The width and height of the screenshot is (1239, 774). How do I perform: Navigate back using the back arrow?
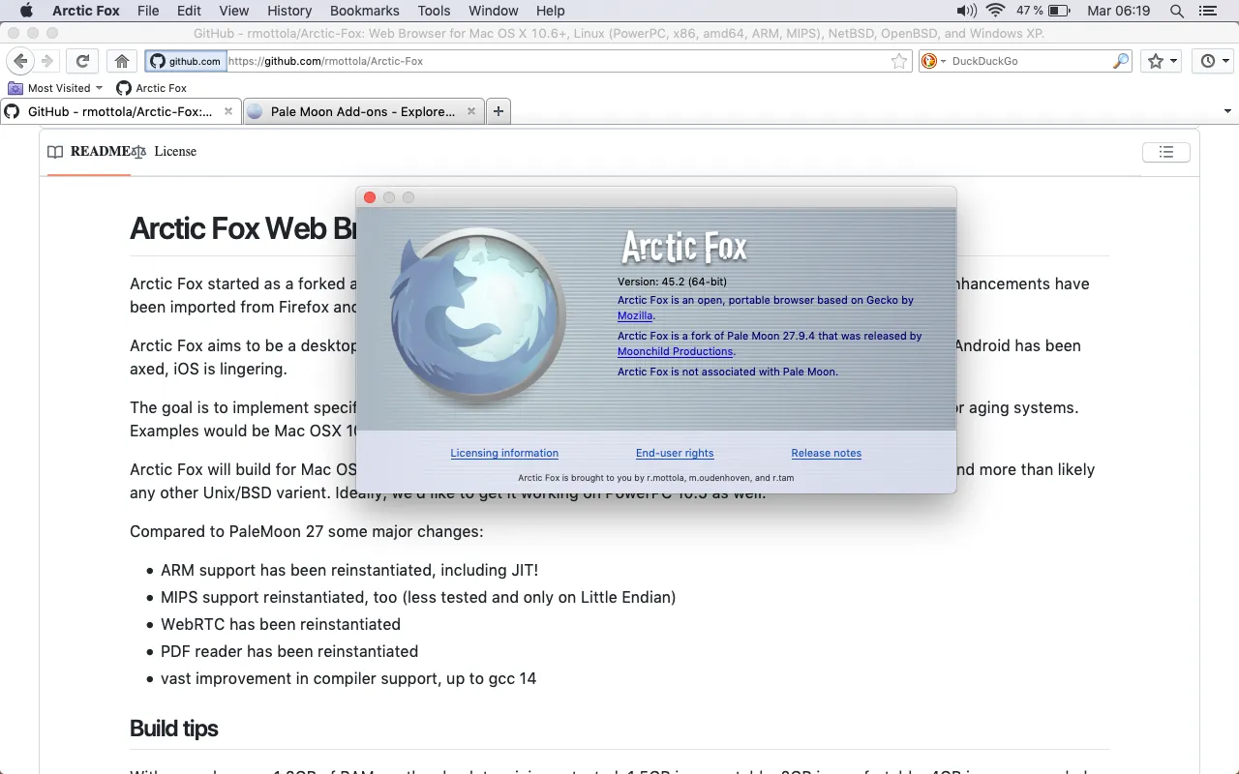[x=20, y=61]
